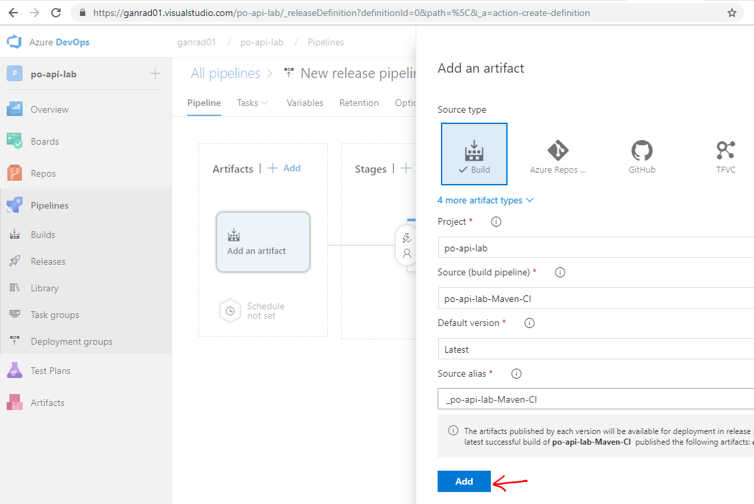Switch to the Retention tab
Screen dimensions: 754x504
(359, 103)
